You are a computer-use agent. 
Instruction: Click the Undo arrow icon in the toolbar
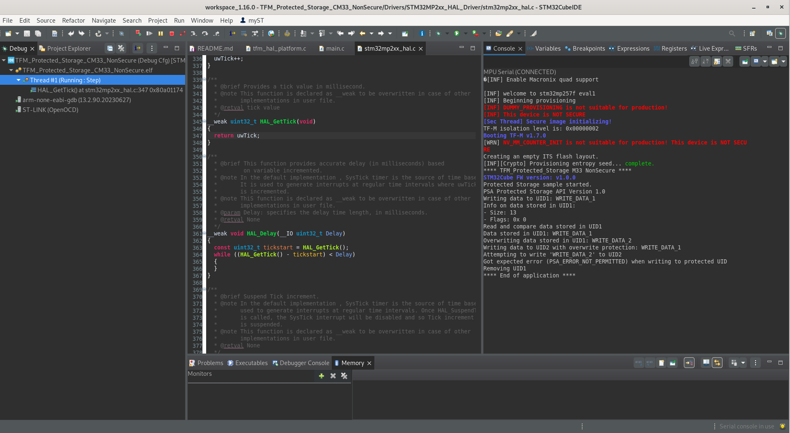pos(71,33)
